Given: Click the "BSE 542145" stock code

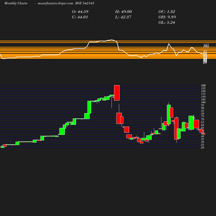Looking at the screenshot, I should [85, 3].
